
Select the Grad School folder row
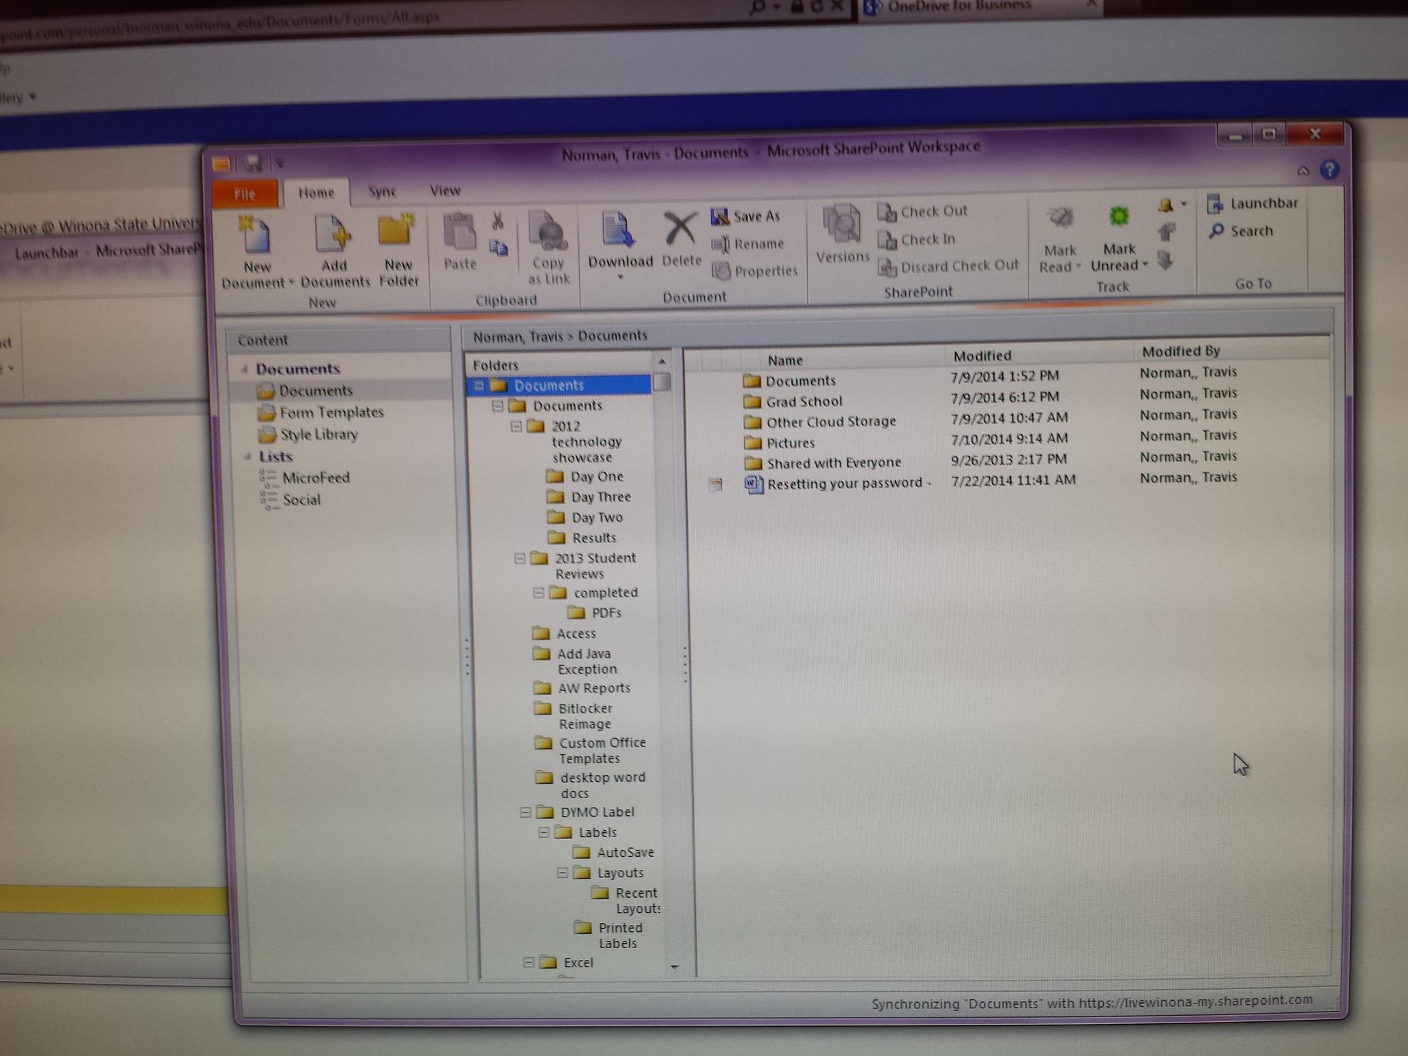pyautogui.click(x=804, y=402)
